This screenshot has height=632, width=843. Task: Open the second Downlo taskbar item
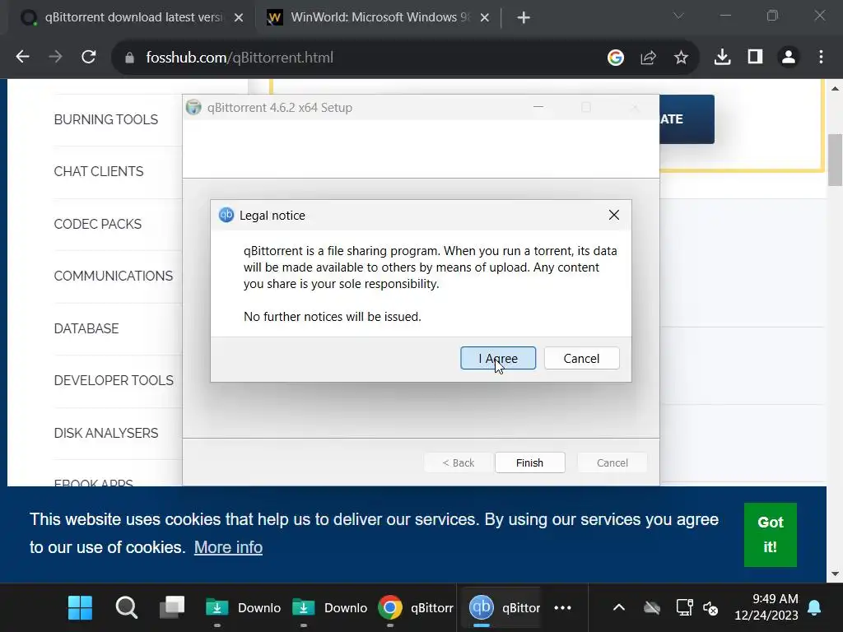point(329,608)
